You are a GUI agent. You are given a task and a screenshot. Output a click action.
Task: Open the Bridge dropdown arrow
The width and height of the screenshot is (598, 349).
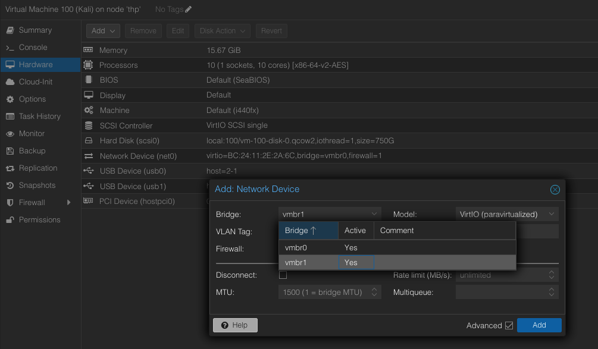[x=374, y=214]
